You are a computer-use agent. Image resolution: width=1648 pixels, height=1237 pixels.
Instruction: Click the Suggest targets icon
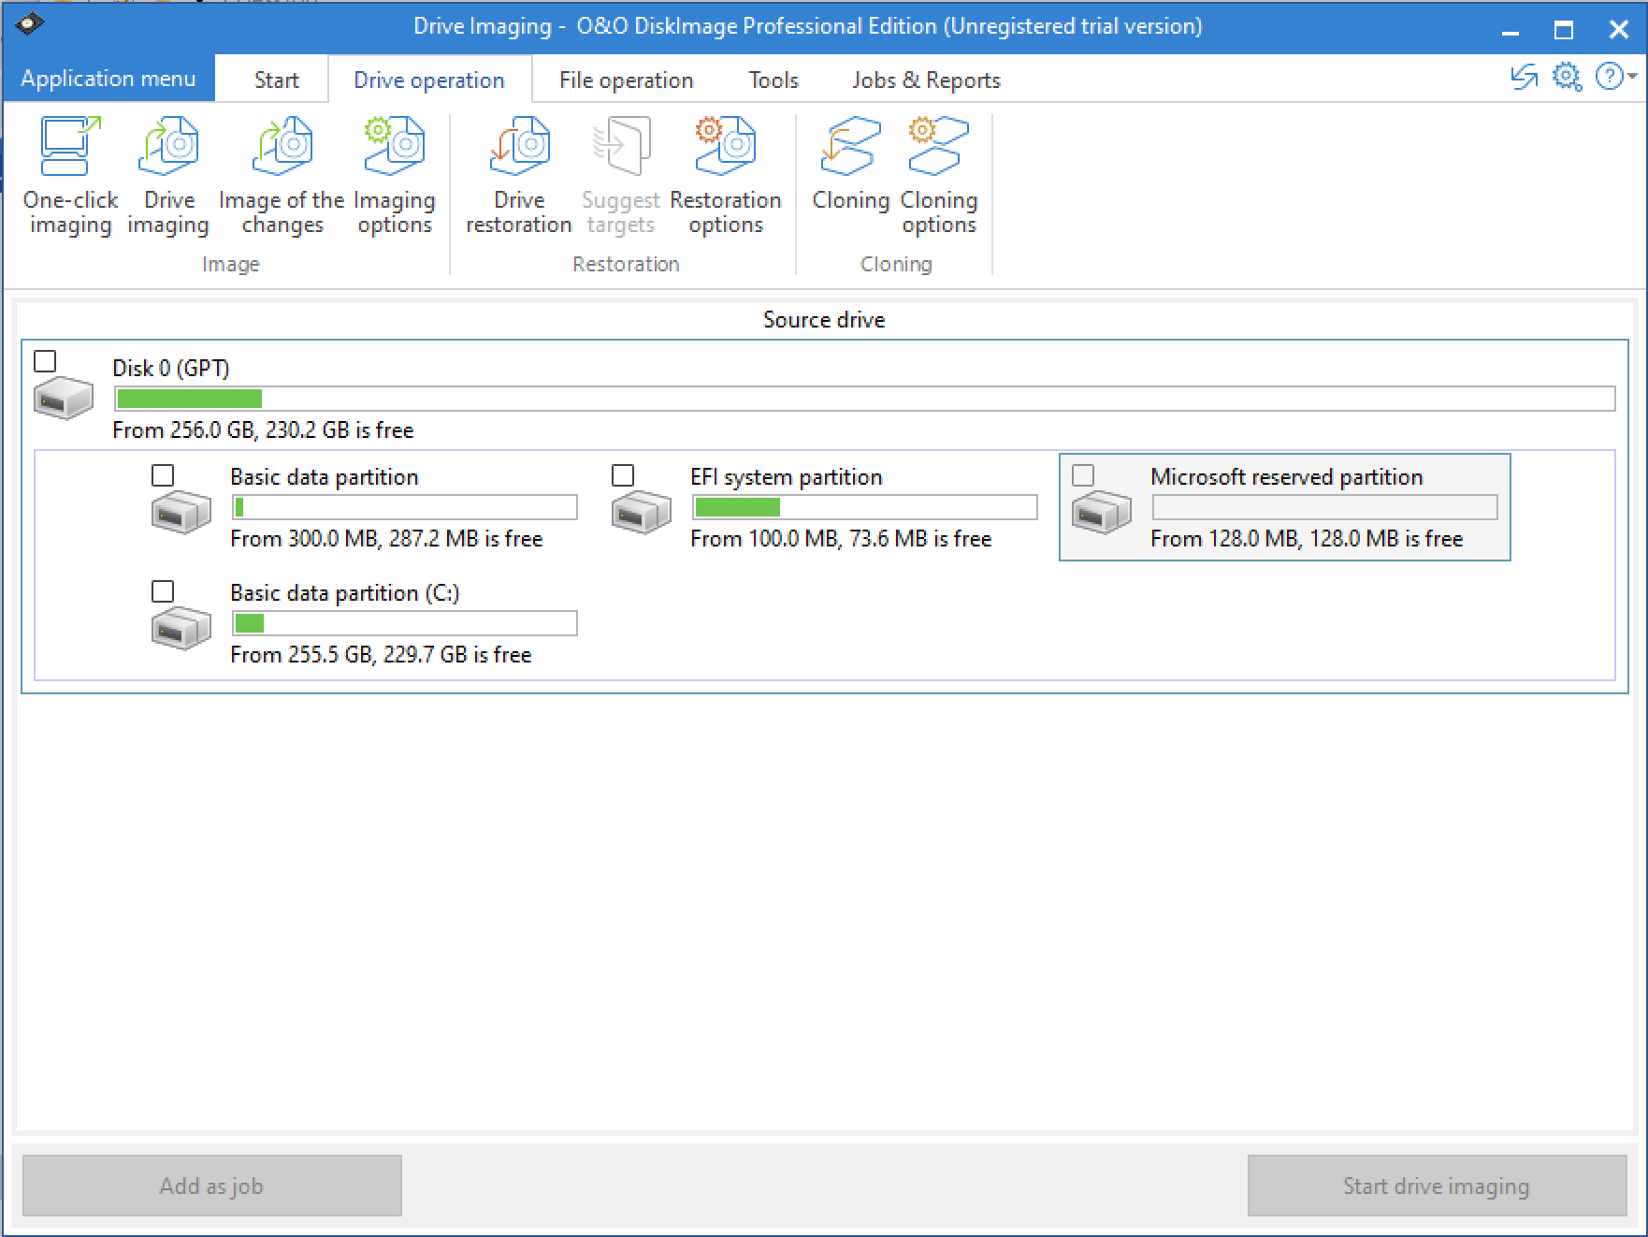621,146
